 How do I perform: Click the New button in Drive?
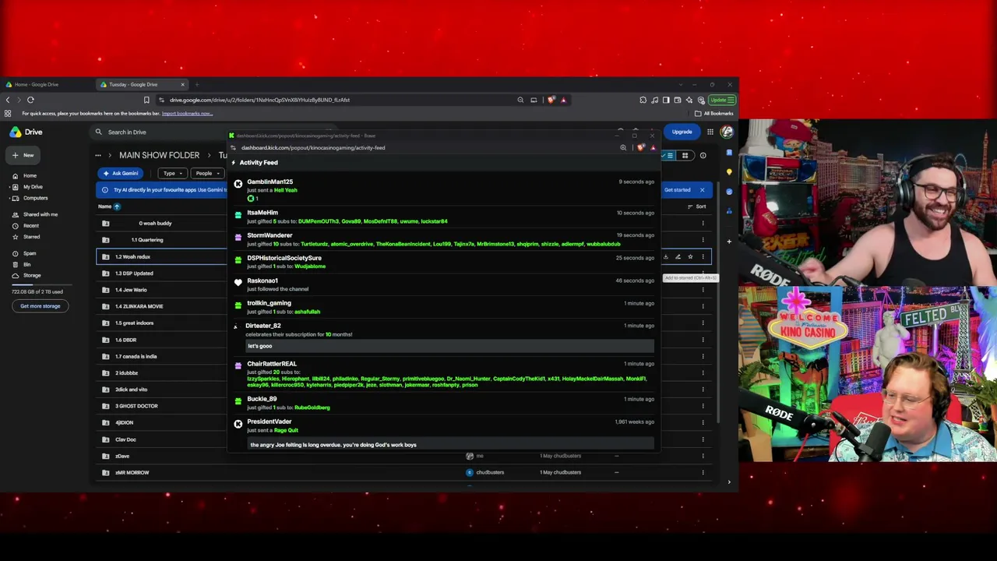click(x=23, y=155)
